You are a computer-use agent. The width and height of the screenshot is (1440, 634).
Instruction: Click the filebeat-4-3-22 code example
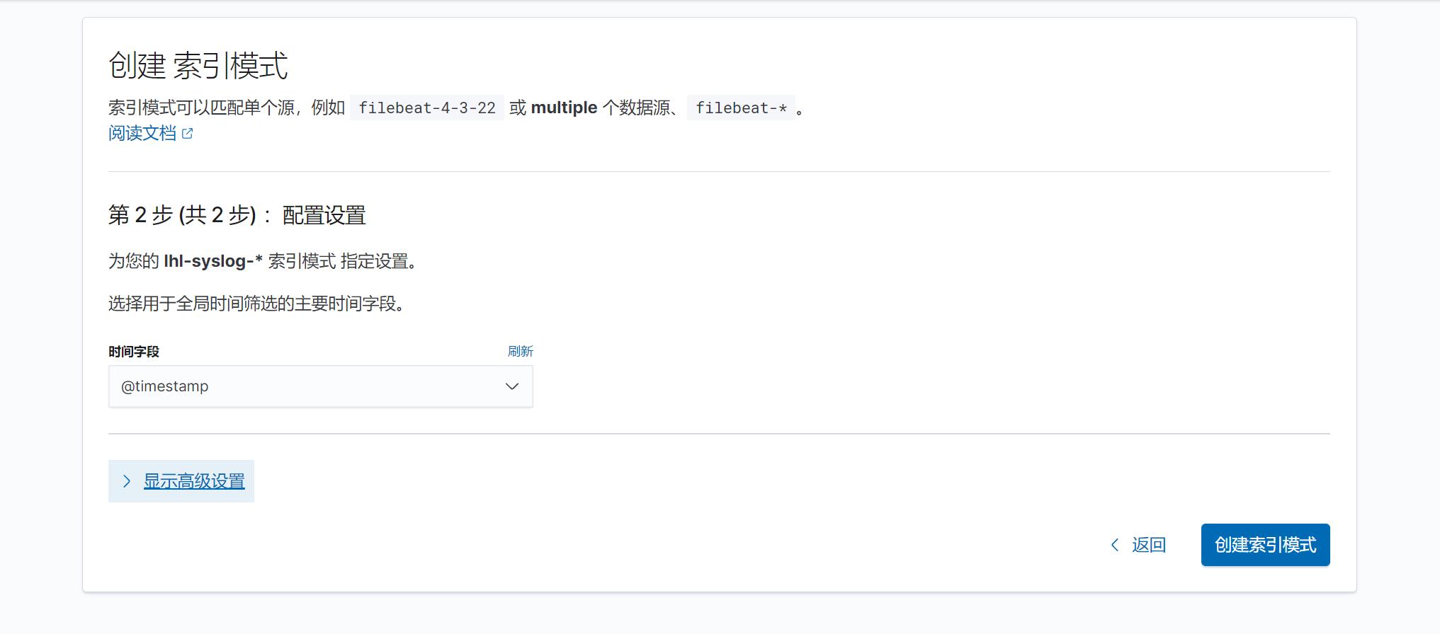(427, 108)
